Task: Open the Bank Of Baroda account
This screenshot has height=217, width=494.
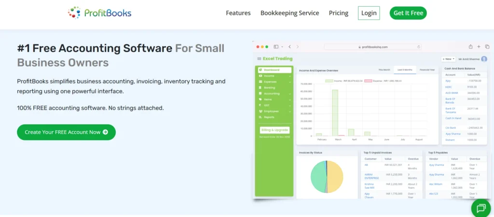Action: point(450,101)
